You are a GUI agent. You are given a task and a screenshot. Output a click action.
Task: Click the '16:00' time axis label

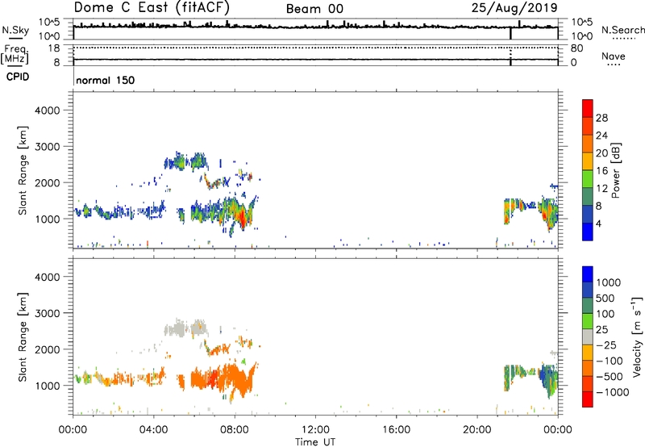click(396, 430)
